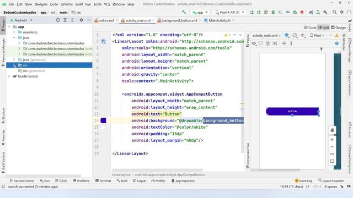Switch editor to Design view mode
The width and height of the screenshot is (353, 198).
tap(338, 28)
